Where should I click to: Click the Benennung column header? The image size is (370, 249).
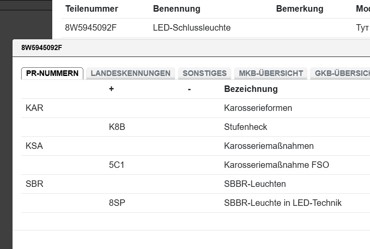pyautogui.click(x=177, y=9)
